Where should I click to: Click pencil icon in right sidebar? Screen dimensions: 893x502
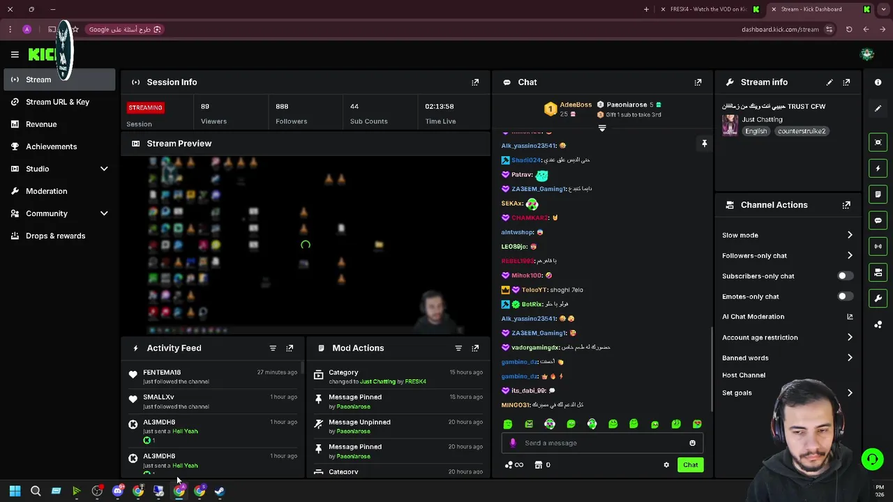878,108
